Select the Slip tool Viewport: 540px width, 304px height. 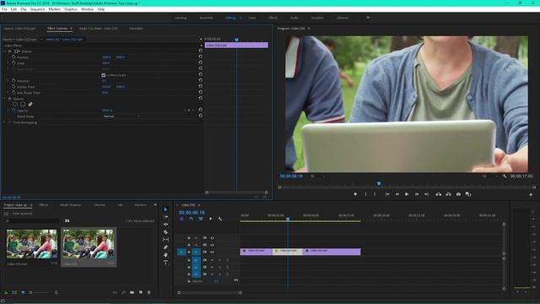165,240
